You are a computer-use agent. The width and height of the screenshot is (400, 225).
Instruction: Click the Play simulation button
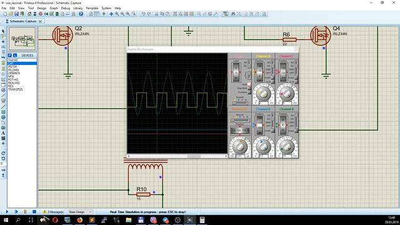pyautogui.click(x=7, y=212)
